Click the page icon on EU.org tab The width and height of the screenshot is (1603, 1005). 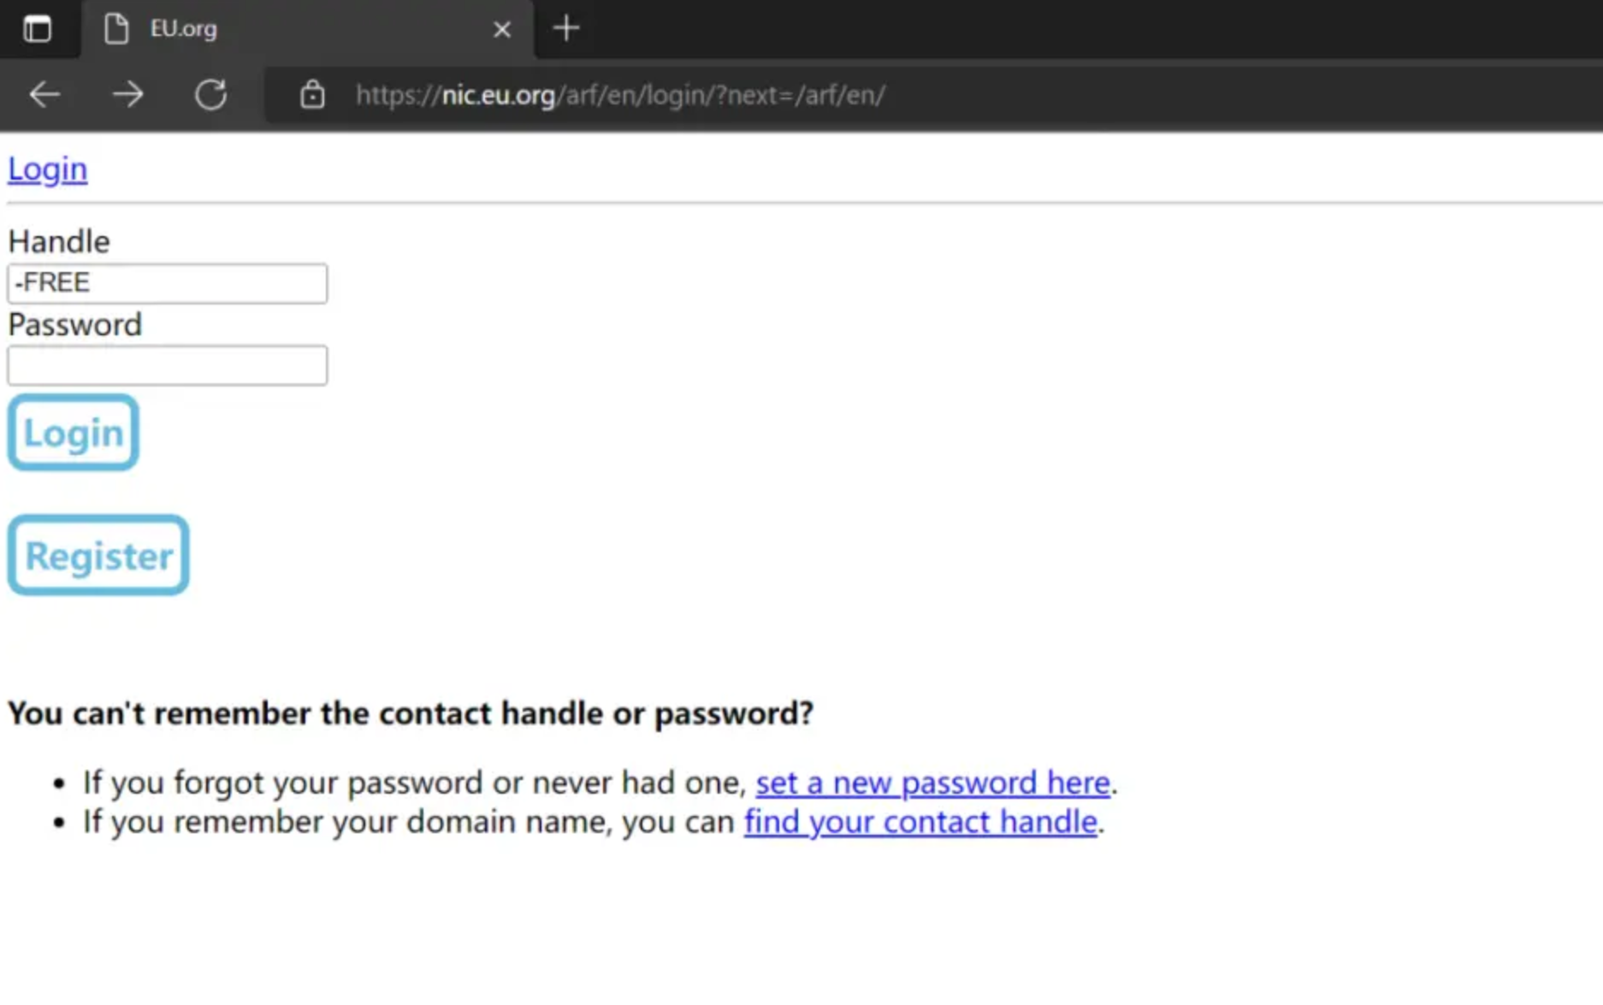pos(115,29)
